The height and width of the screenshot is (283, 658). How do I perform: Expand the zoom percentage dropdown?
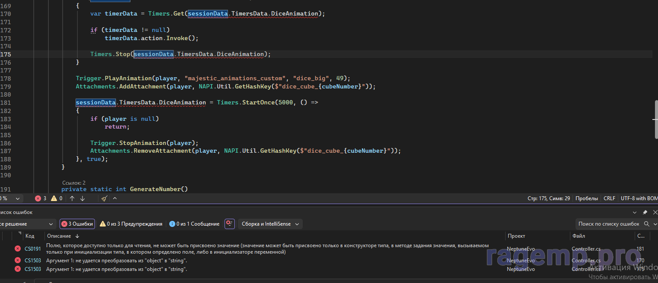[x=18, y=198]
